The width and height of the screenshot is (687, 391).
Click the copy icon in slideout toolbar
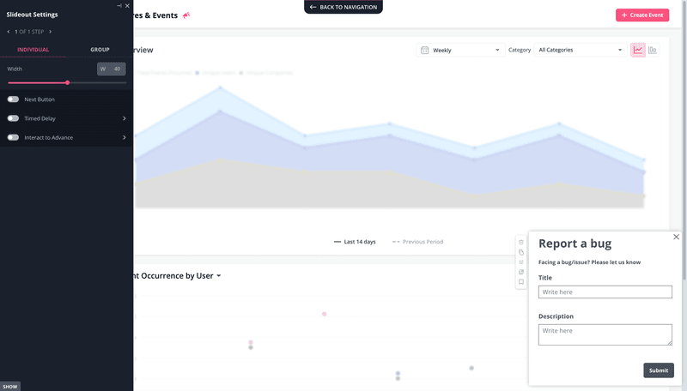coord(521,252)
